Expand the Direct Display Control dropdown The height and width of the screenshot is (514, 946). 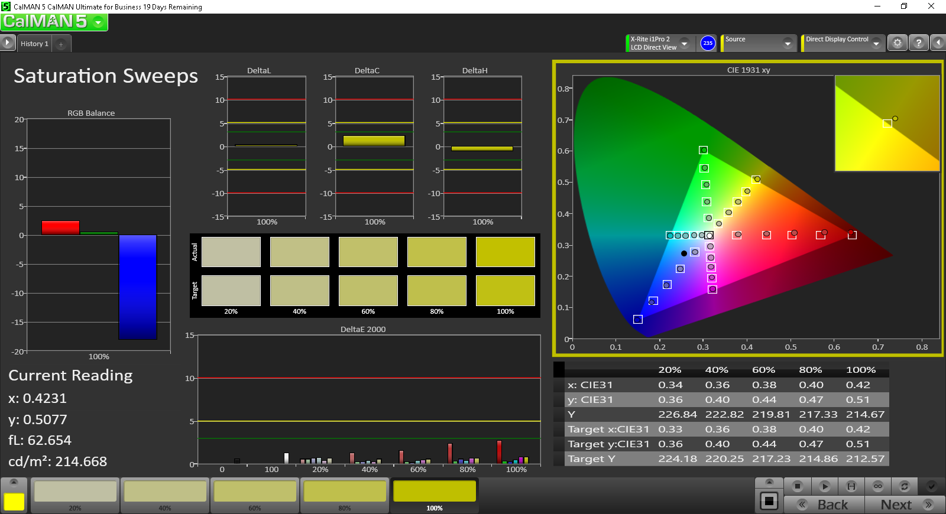click(876, 43)
